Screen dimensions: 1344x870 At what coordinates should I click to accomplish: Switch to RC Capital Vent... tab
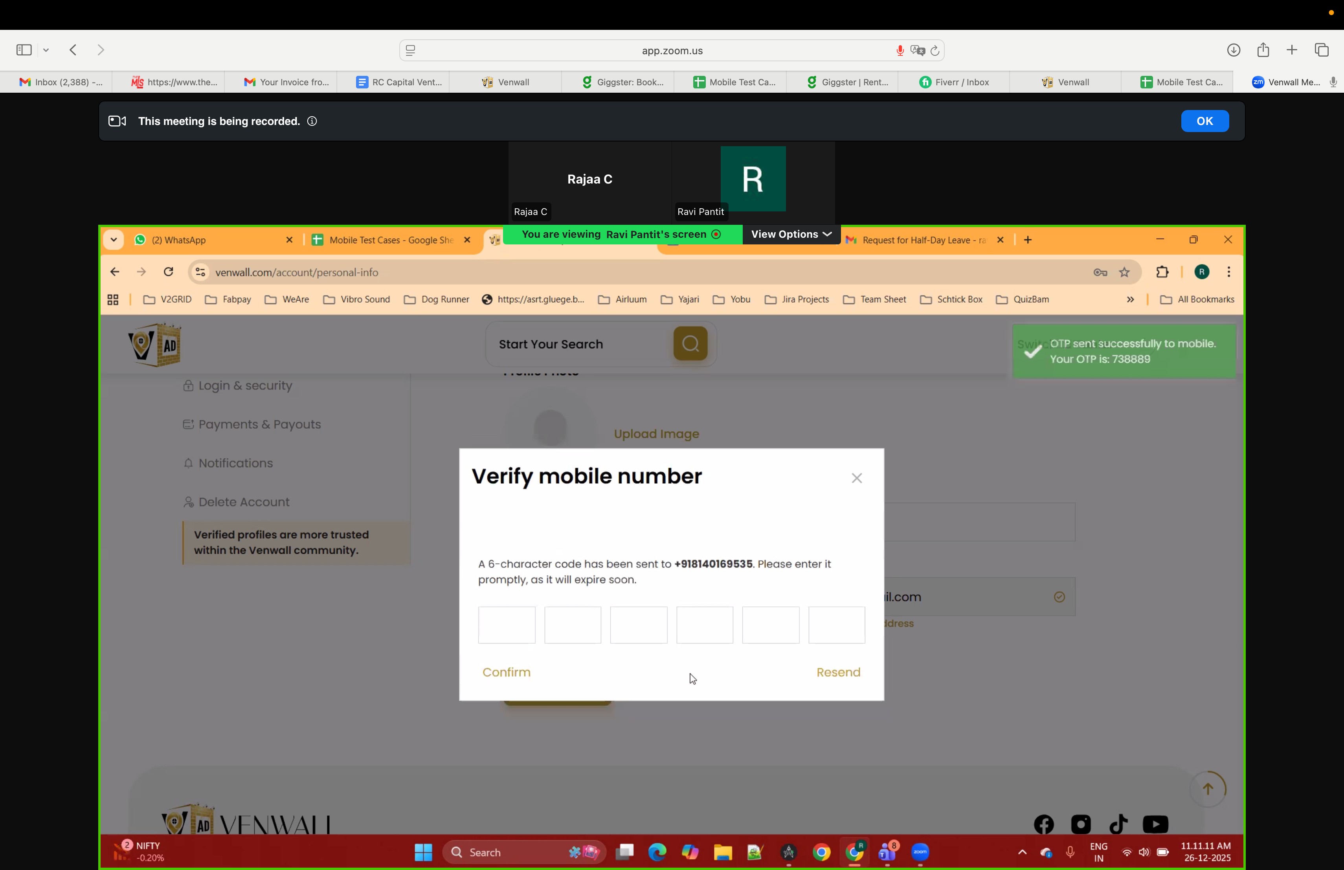[x=399, y=83]
